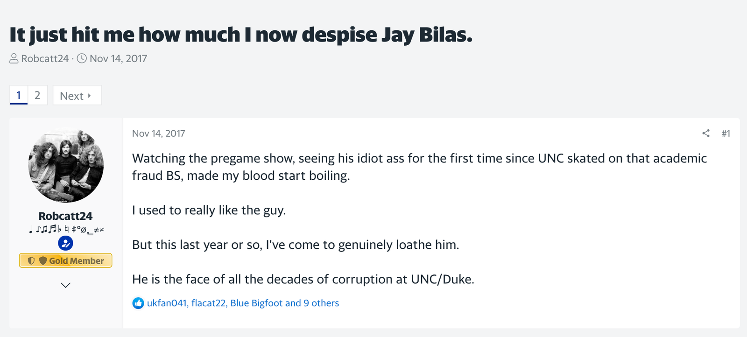Click the blue thumbs-up like icon

[138, 303]
